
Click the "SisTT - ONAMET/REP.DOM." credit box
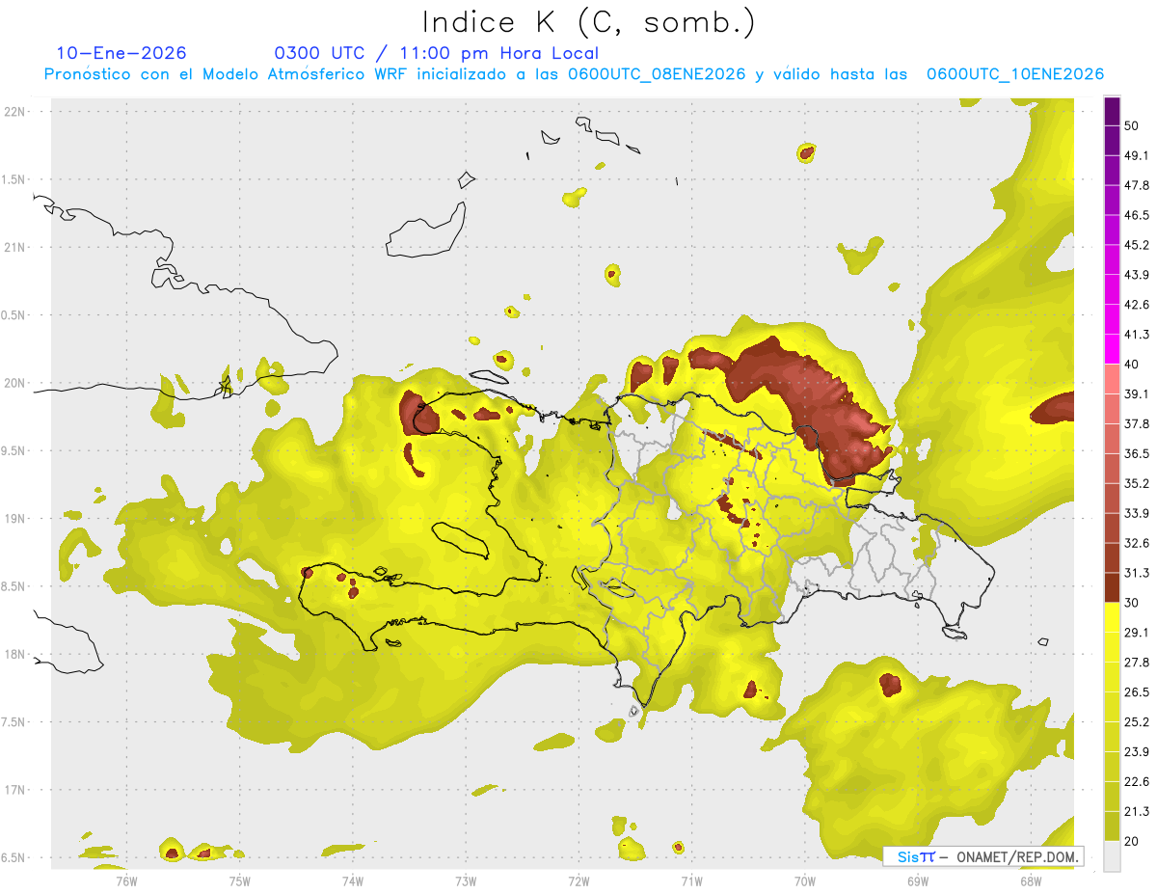[x=983, y=856]
